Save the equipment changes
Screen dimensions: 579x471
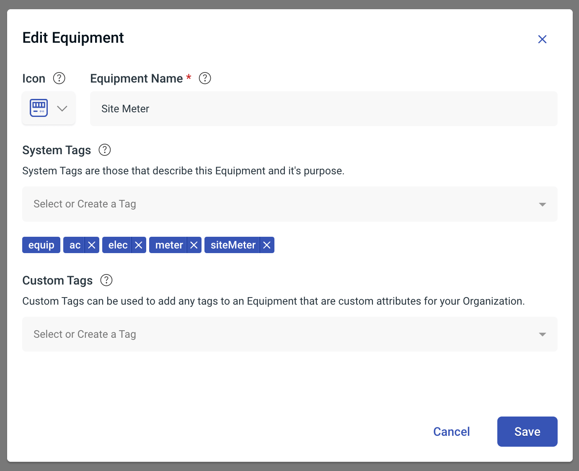point(527,432)
